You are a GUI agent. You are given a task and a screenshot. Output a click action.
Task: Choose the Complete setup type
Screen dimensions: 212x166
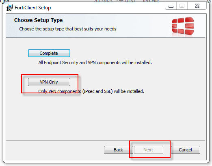[x=49, y=53]
